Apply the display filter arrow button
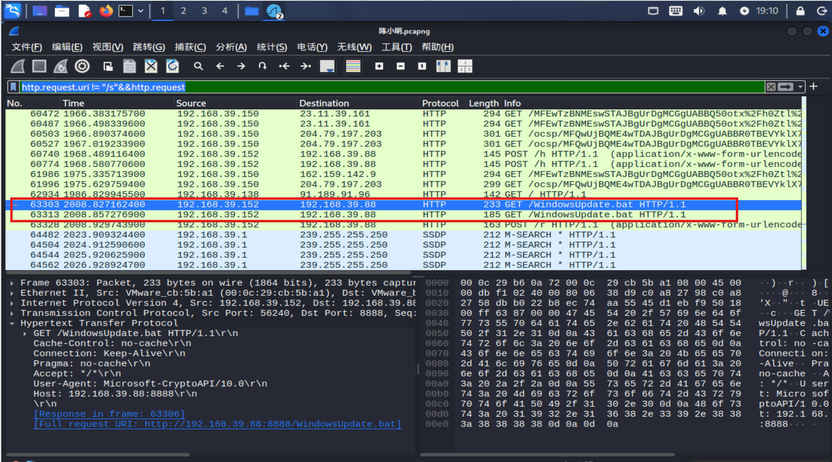 786,87
